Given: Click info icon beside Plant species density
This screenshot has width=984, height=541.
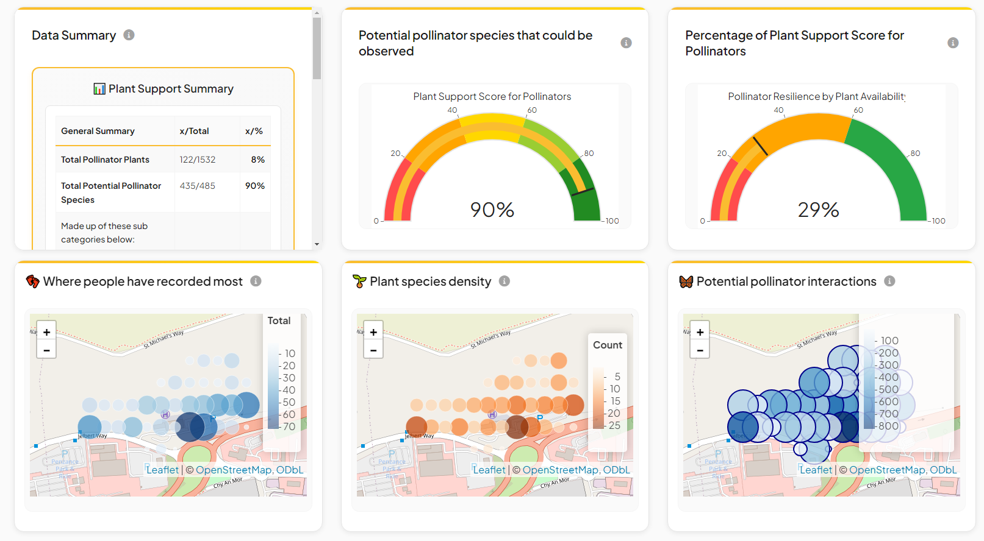Looking at the screenshot, I should coord(504,281).
